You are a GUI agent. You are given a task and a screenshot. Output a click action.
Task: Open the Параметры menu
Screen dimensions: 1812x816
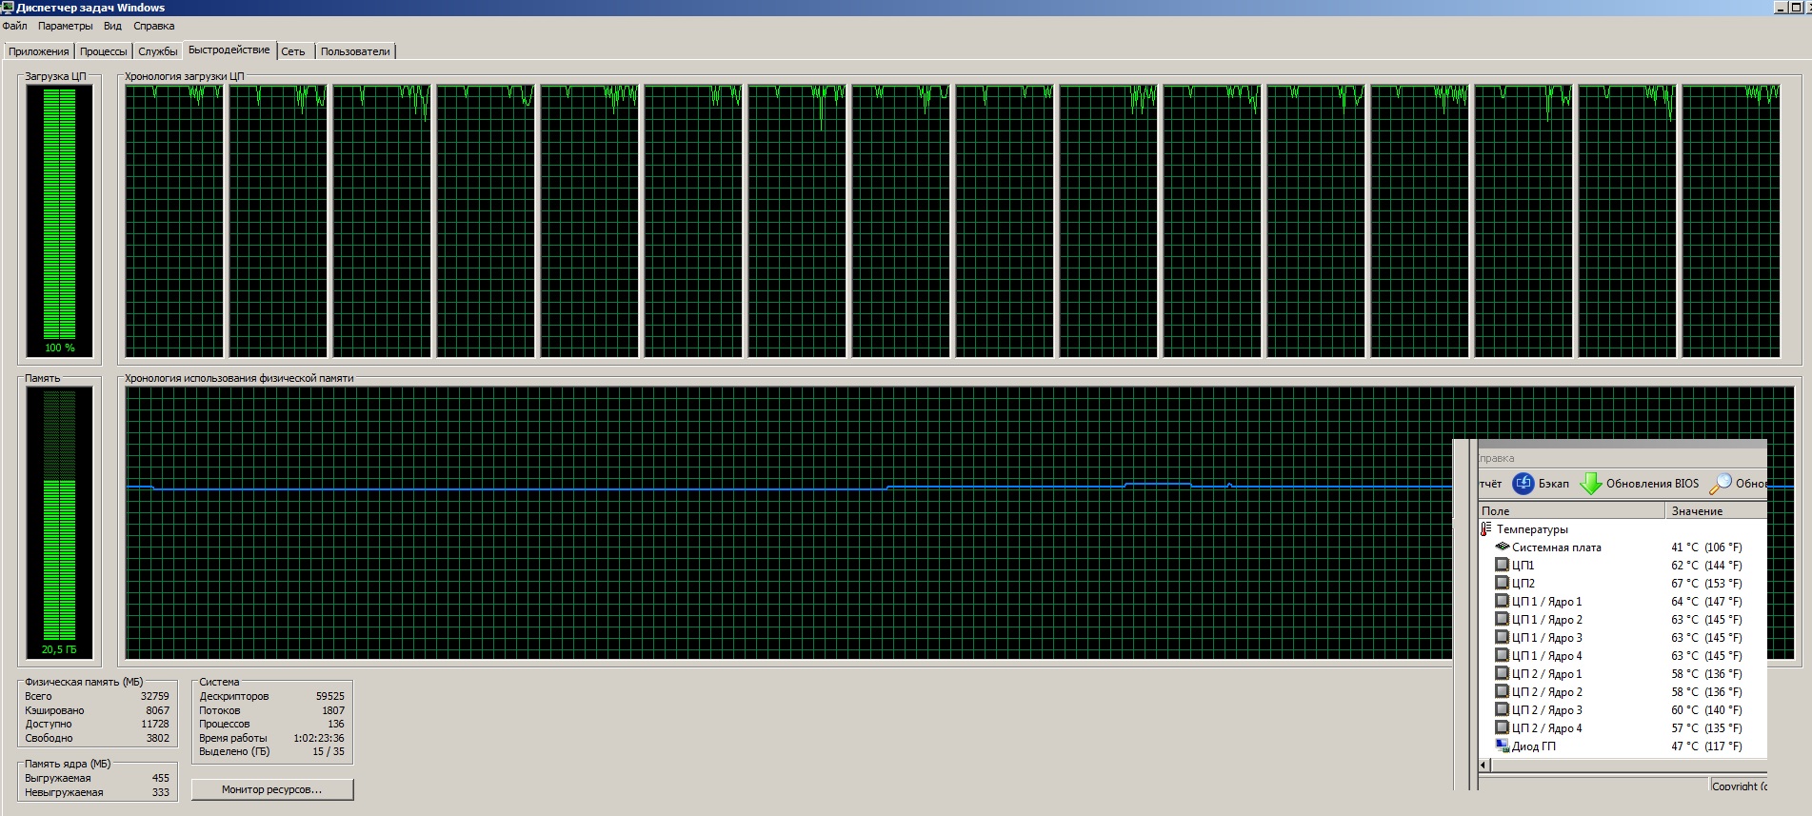pos(66,26)
